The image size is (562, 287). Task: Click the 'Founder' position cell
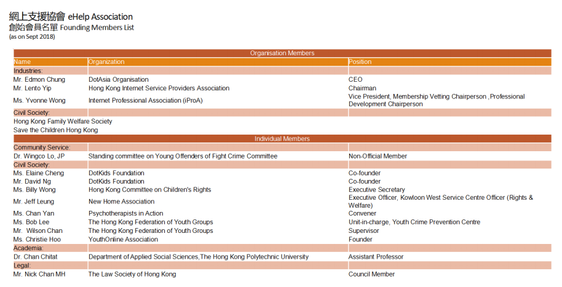point(360,239)
